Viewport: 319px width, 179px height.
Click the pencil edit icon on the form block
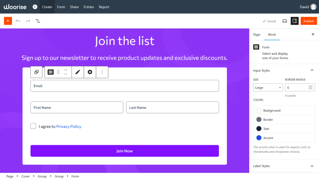[78, 72]
